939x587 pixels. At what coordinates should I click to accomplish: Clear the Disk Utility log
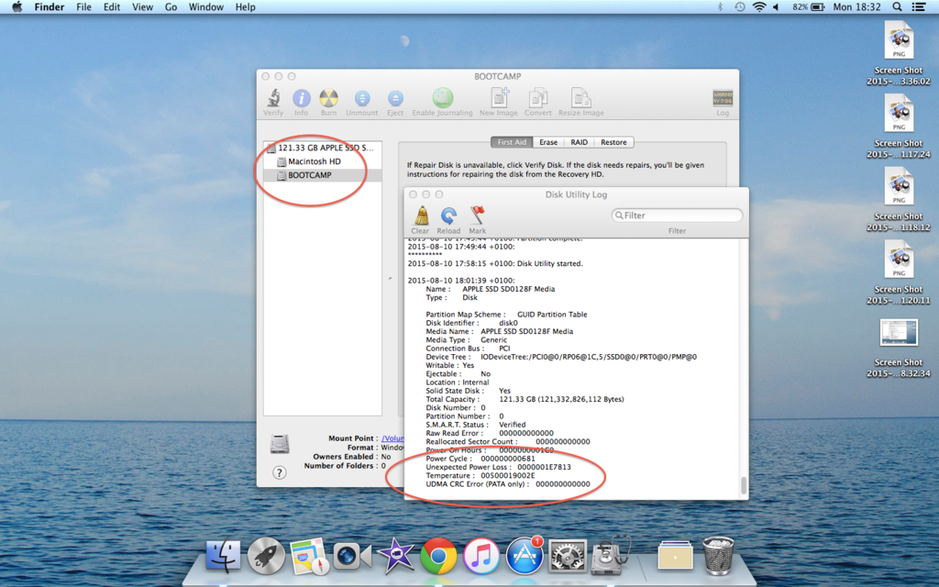[x=420, y=219]
